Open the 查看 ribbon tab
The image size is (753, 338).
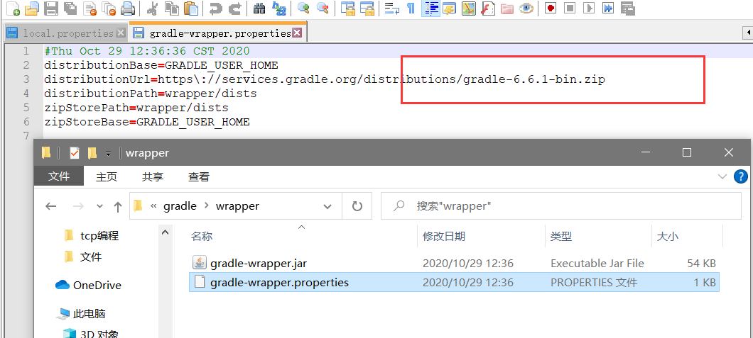[199, 176]
